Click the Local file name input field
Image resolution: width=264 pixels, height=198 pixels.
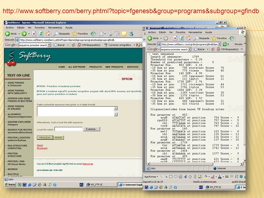click(68, 129)
